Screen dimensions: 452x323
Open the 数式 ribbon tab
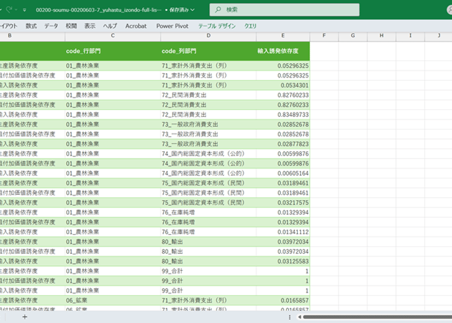click(31, 26)
